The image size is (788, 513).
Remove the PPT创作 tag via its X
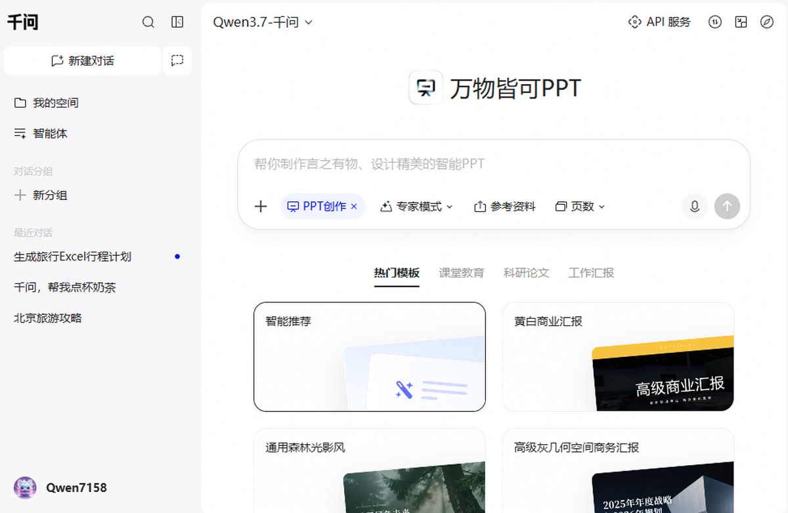click(x=354, y=207)
